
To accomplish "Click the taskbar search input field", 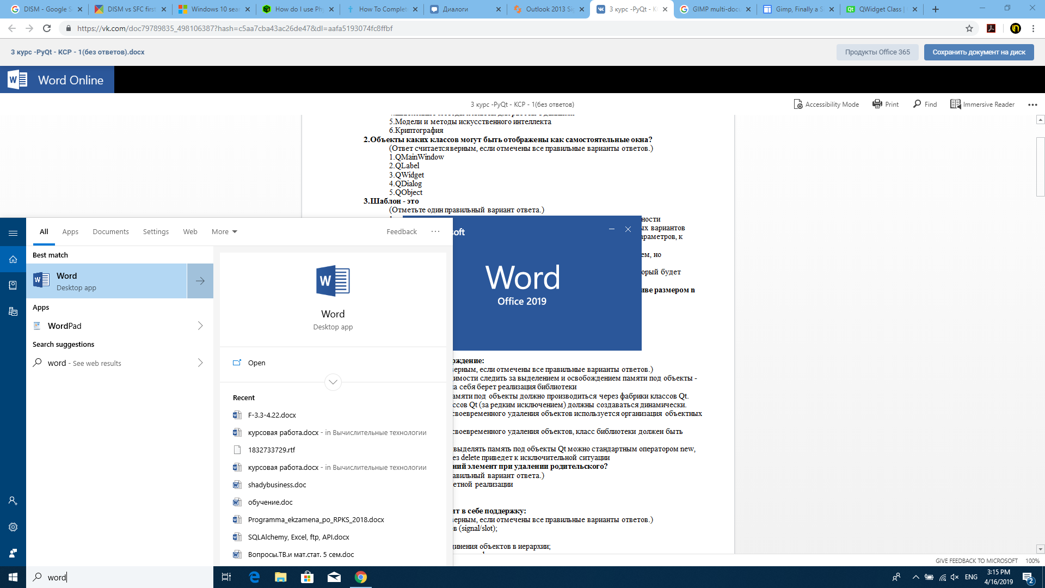I will click(x=120, y=577).
